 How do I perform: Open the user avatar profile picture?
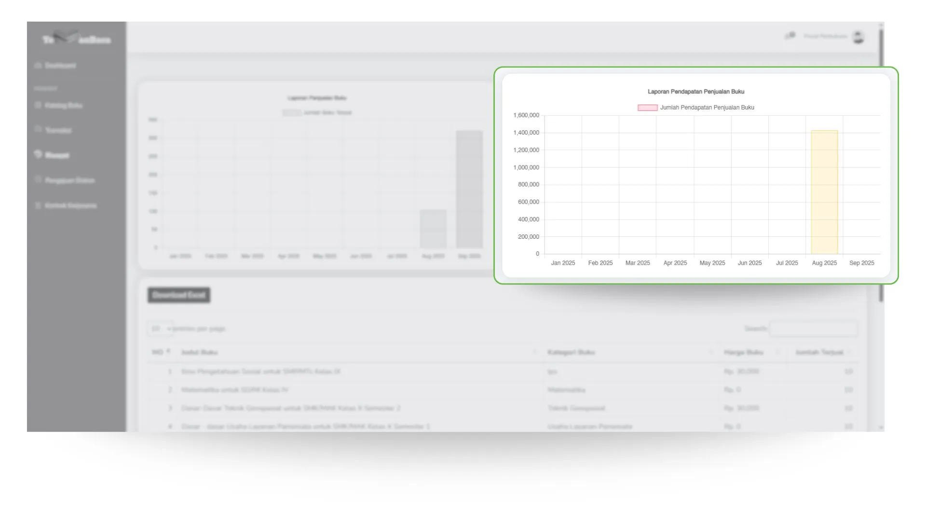[x=858, y=37]
